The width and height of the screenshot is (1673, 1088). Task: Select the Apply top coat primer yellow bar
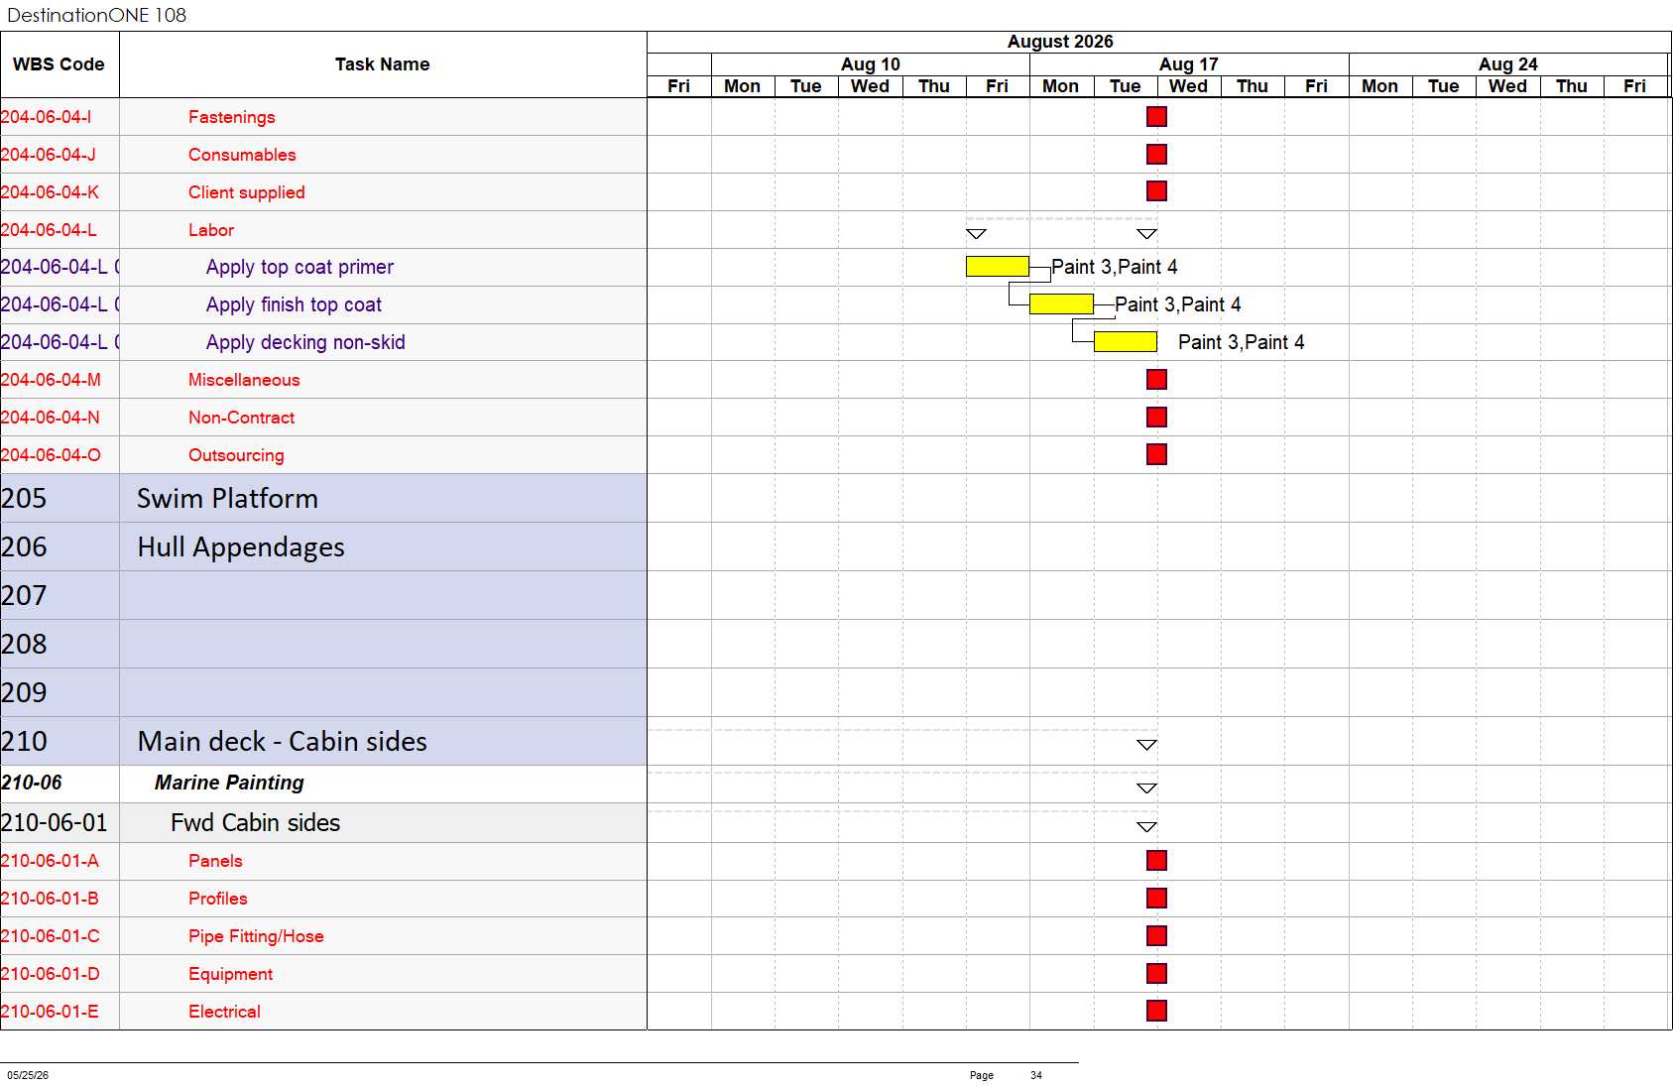(998, 267)
